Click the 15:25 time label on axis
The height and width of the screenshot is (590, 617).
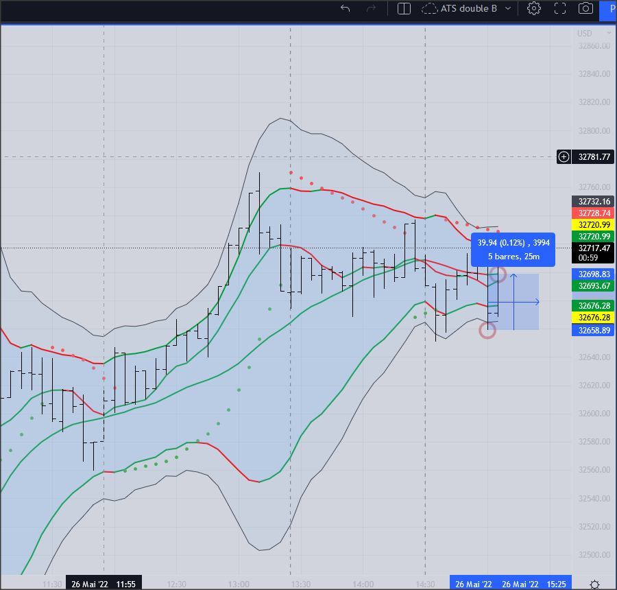(556, 584)
